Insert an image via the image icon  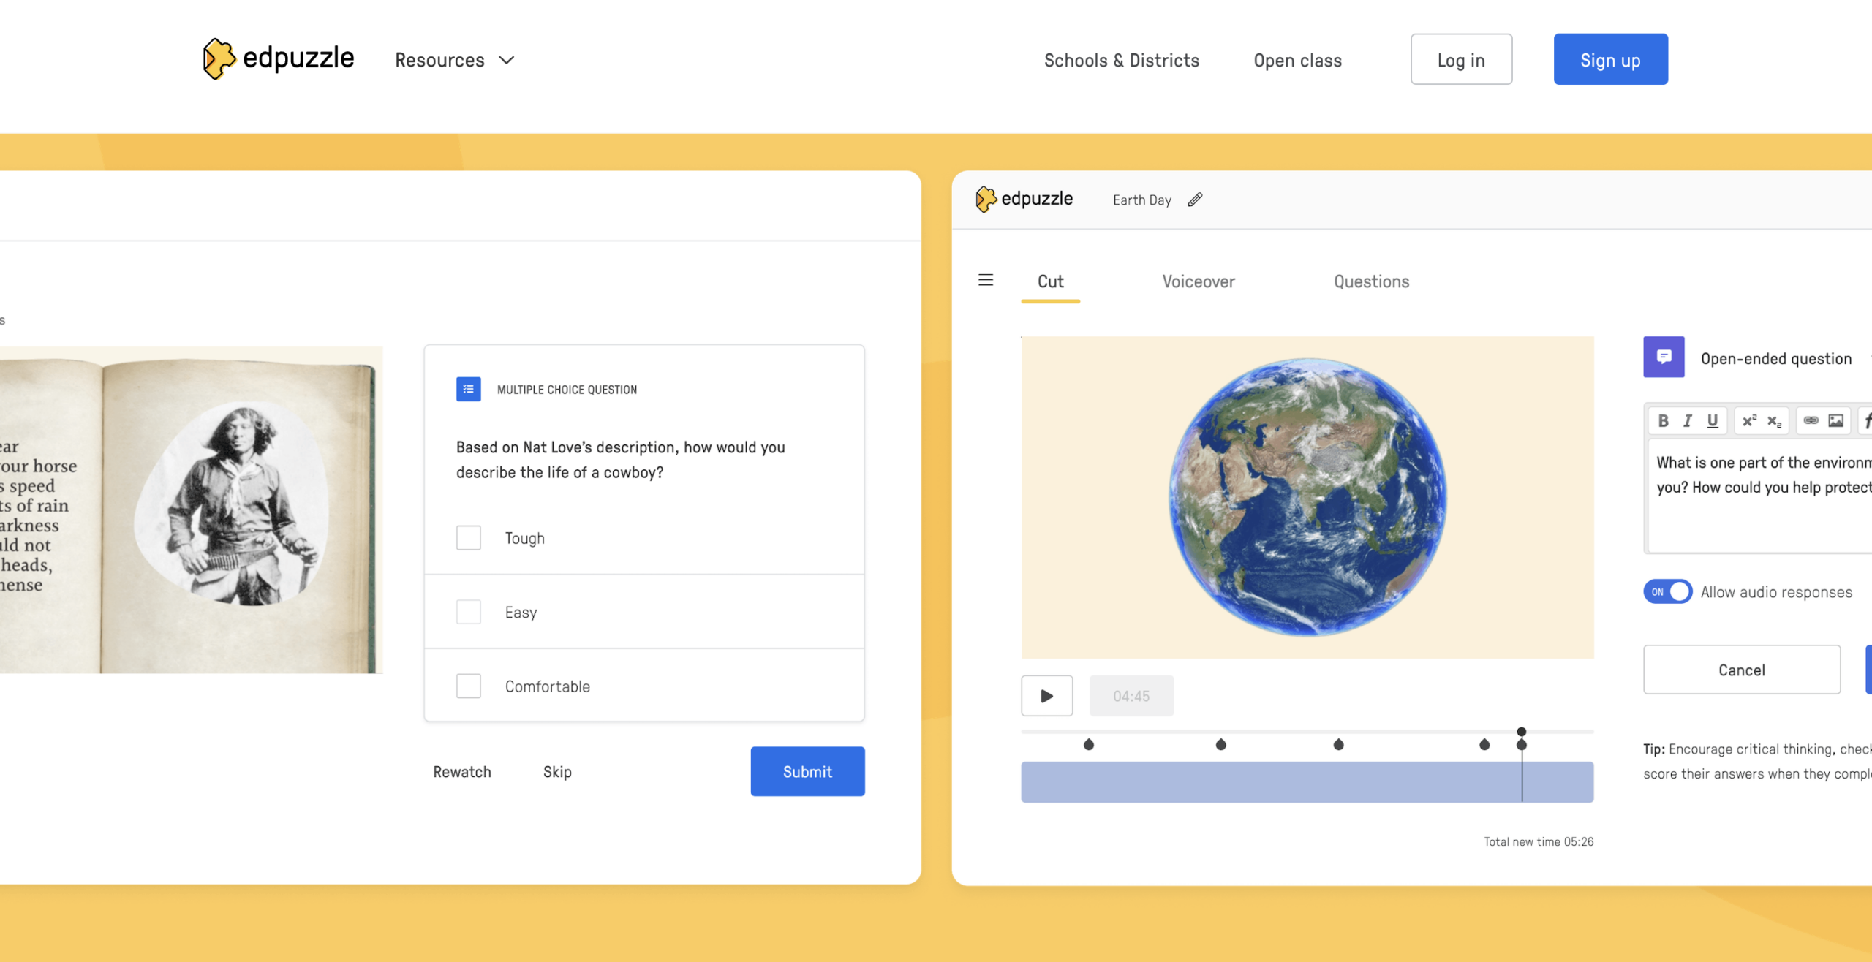pos(1835,420)
